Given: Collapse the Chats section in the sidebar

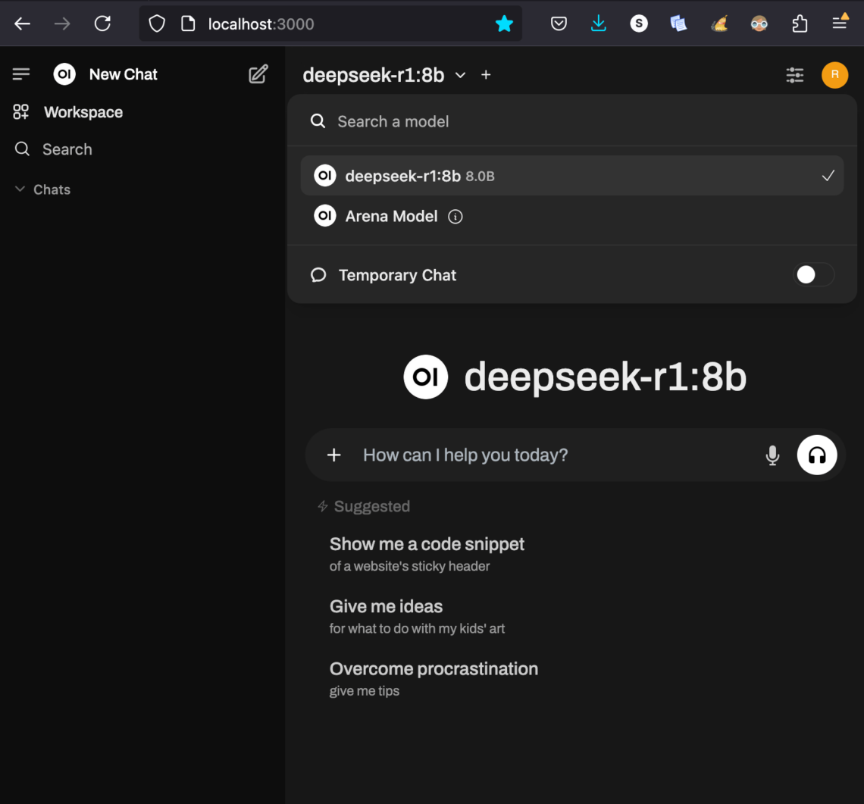Looking at the screenshot, I should [19, 189].
